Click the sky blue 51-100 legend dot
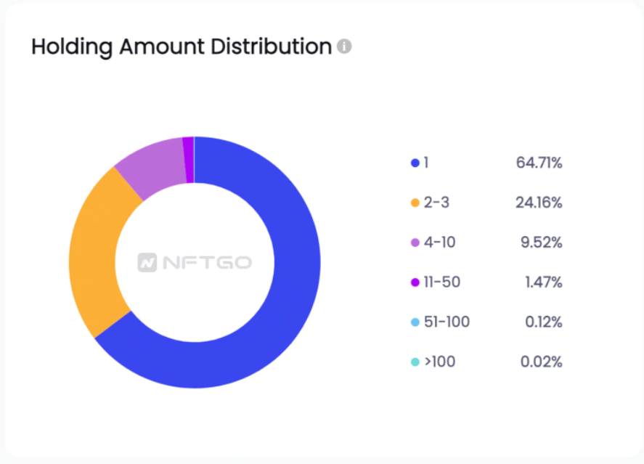Image resolution: width=644 pixels, height=464 pixels. [415, 322]
